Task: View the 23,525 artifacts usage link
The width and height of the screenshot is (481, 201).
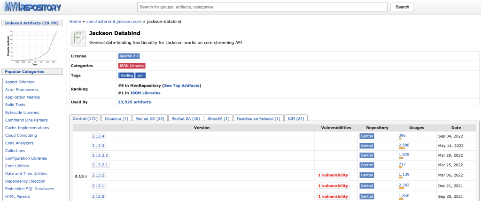Action: pos(134,102)
